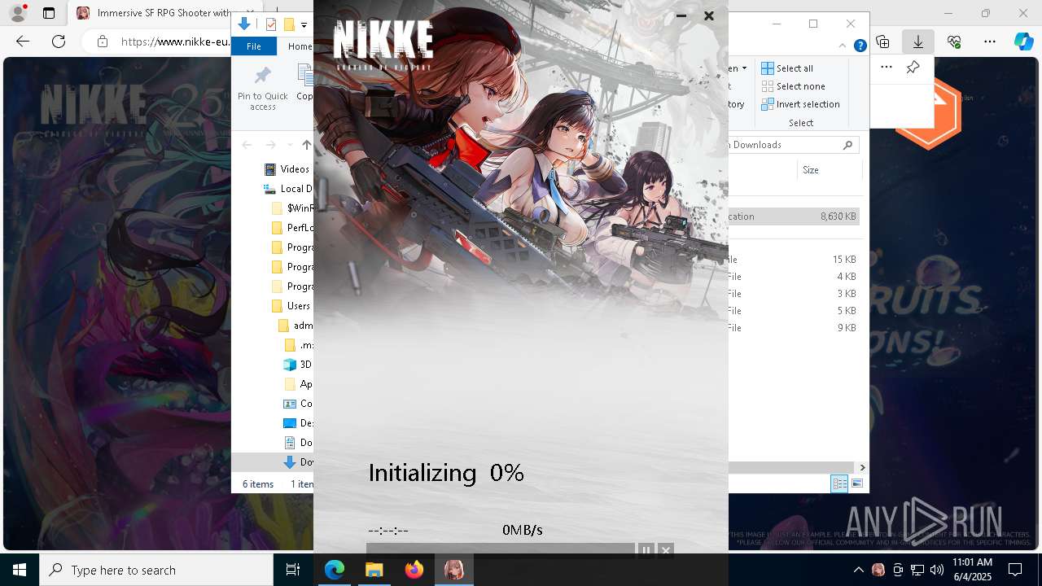Open the notification center
Screen dimensions: 1042x586
pos(1015,570)
